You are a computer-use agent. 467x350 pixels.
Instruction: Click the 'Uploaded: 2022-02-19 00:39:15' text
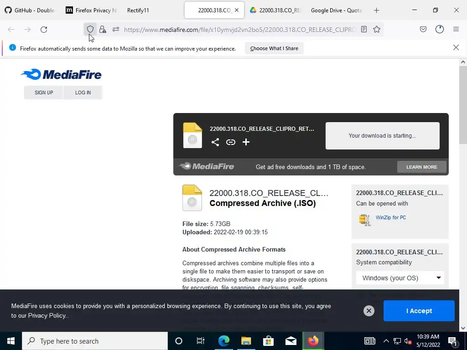[225, 232]
